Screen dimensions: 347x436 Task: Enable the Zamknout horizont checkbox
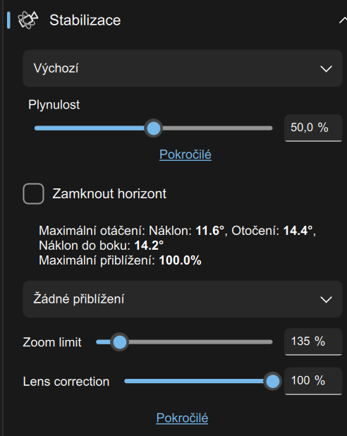33,193
